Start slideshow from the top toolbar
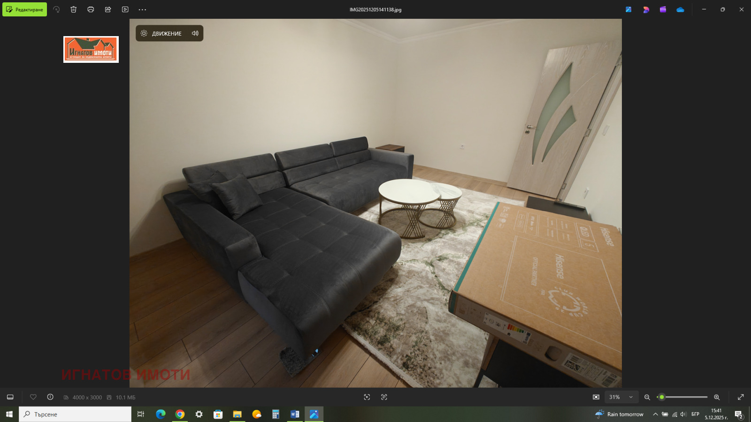The image size is (751, 422). (x=125, y=9)
